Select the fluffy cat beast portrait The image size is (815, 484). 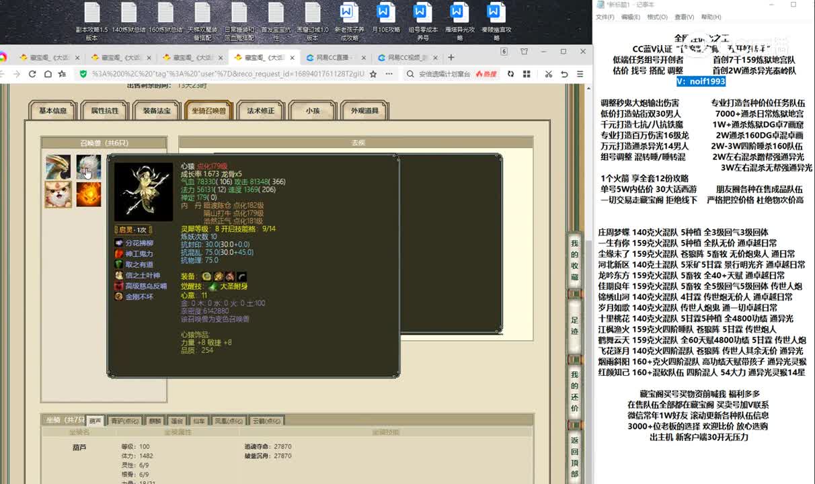coord(58,194)
